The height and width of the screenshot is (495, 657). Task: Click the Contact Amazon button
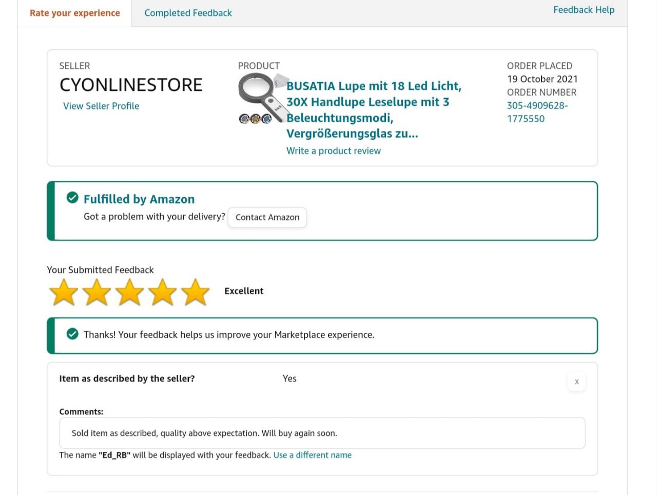(x=267, y=217)
